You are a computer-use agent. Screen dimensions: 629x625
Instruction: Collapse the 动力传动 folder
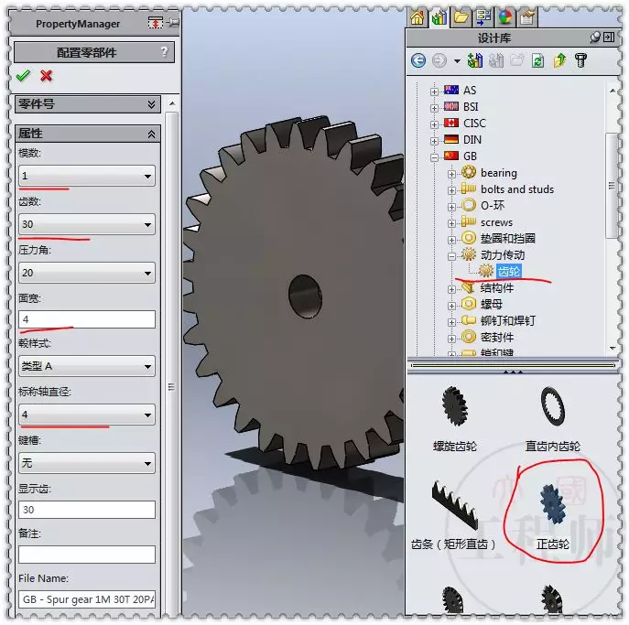[451, 256]
